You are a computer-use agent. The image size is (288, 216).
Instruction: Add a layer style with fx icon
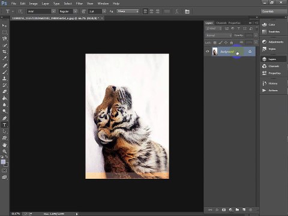click(x=217, y=210)
